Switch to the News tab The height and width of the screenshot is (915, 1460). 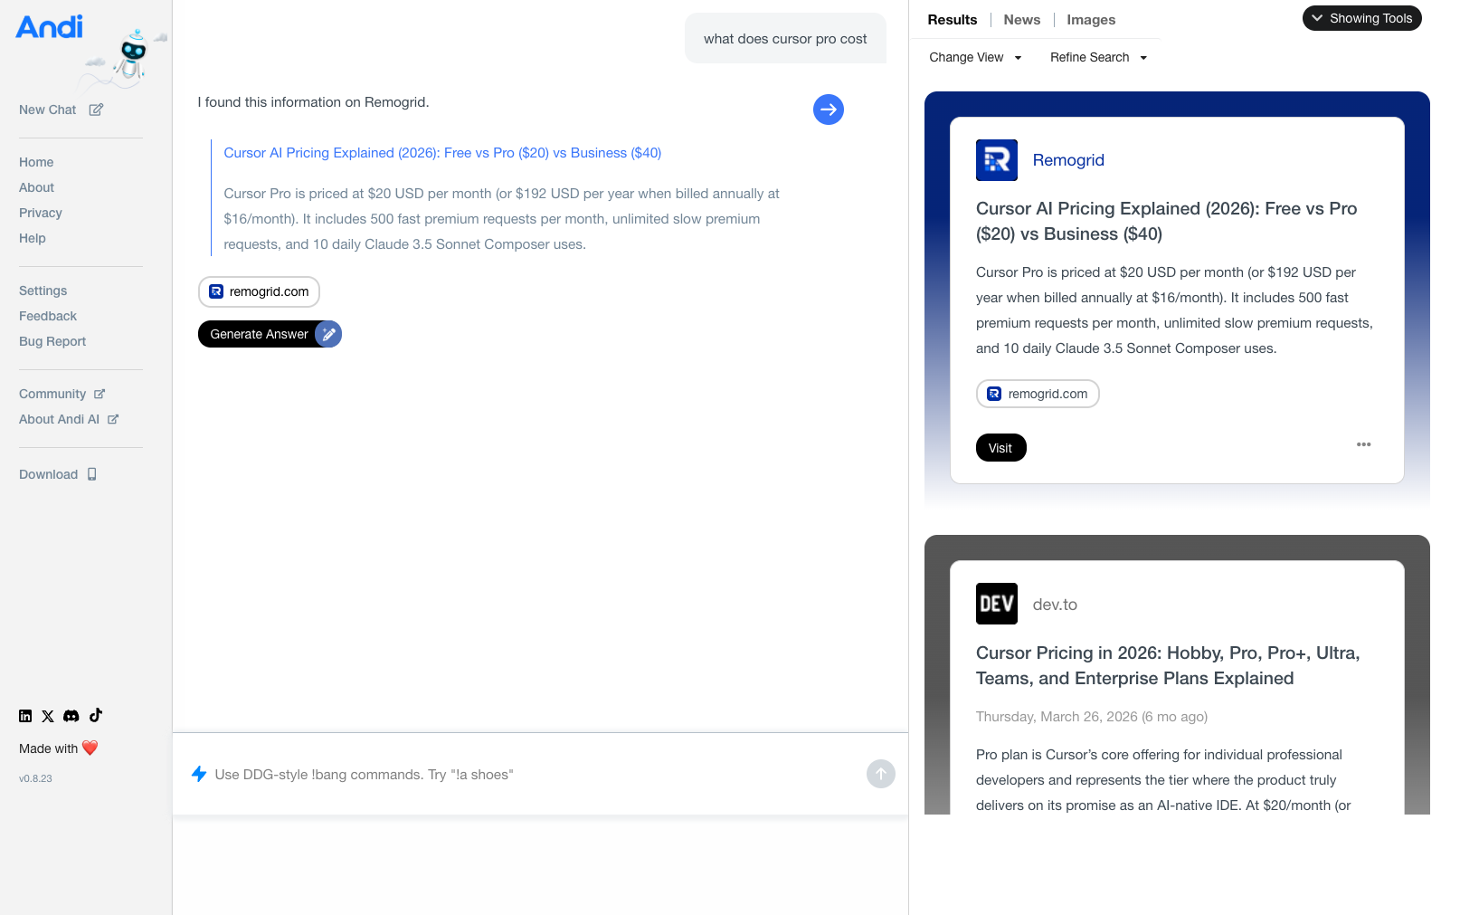point(1022,20)
